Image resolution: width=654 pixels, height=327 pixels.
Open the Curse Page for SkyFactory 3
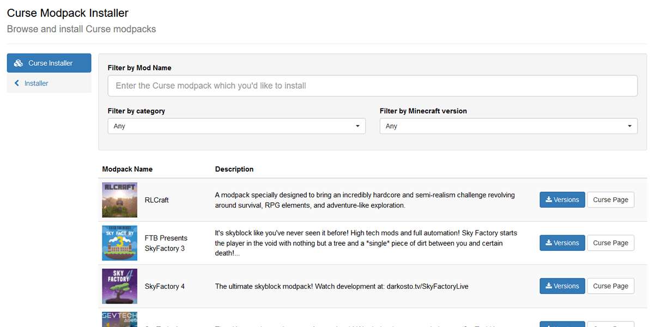pyautogui.click(x=610, y=243)
